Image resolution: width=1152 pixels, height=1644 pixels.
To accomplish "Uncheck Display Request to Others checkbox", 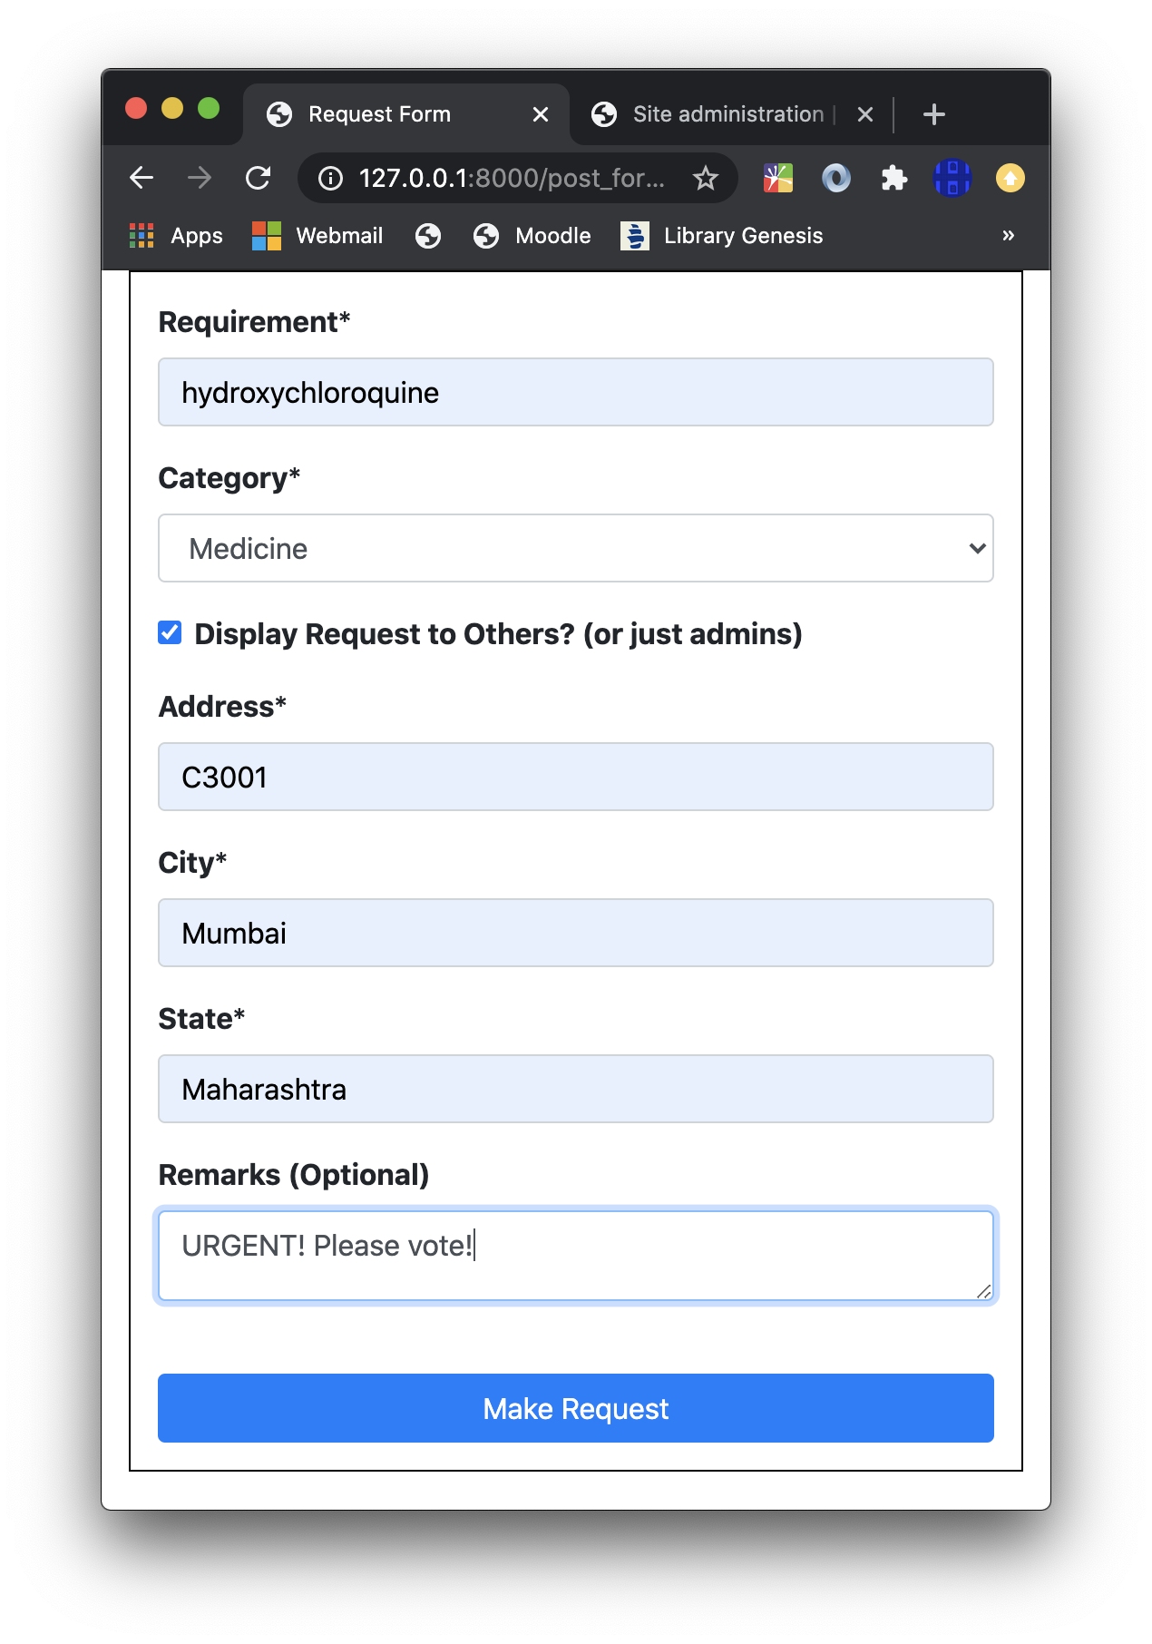I will point(170,632).
